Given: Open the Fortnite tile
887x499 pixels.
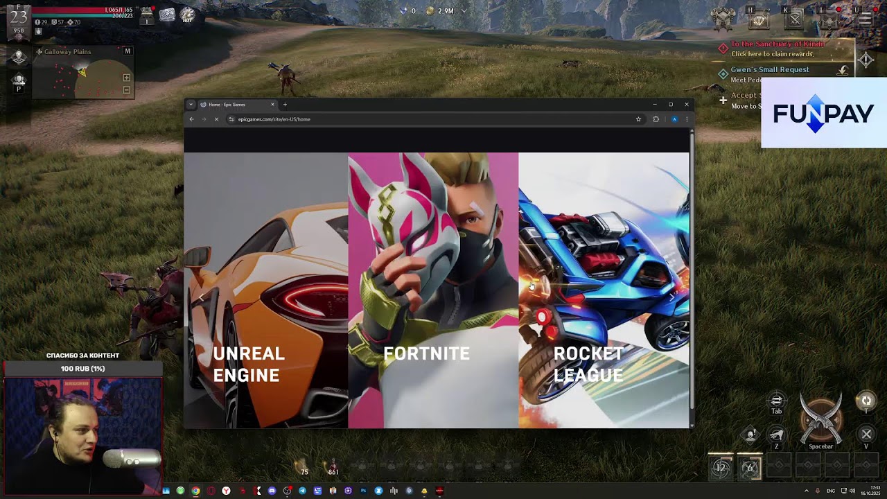Looking at the screenshot, I should tap(433, 290).
